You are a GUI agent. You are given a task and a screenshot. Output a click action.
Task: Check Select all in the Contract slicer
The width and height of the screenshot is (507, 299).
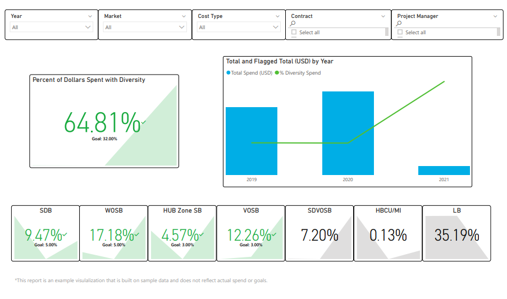[x=294, y=33]
